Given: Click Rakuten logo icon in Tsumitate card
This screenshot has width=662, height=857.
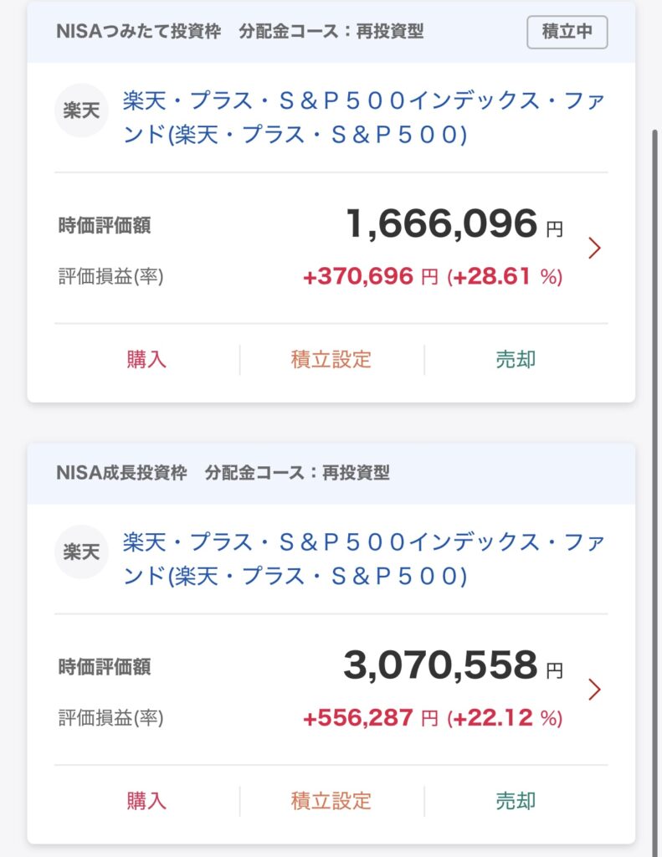Looking at the screenshot, I should point(82,110).
